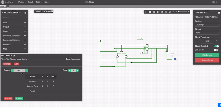Click the Run All button
This screenshot has width=221, height=107.
tap(19, 98)
